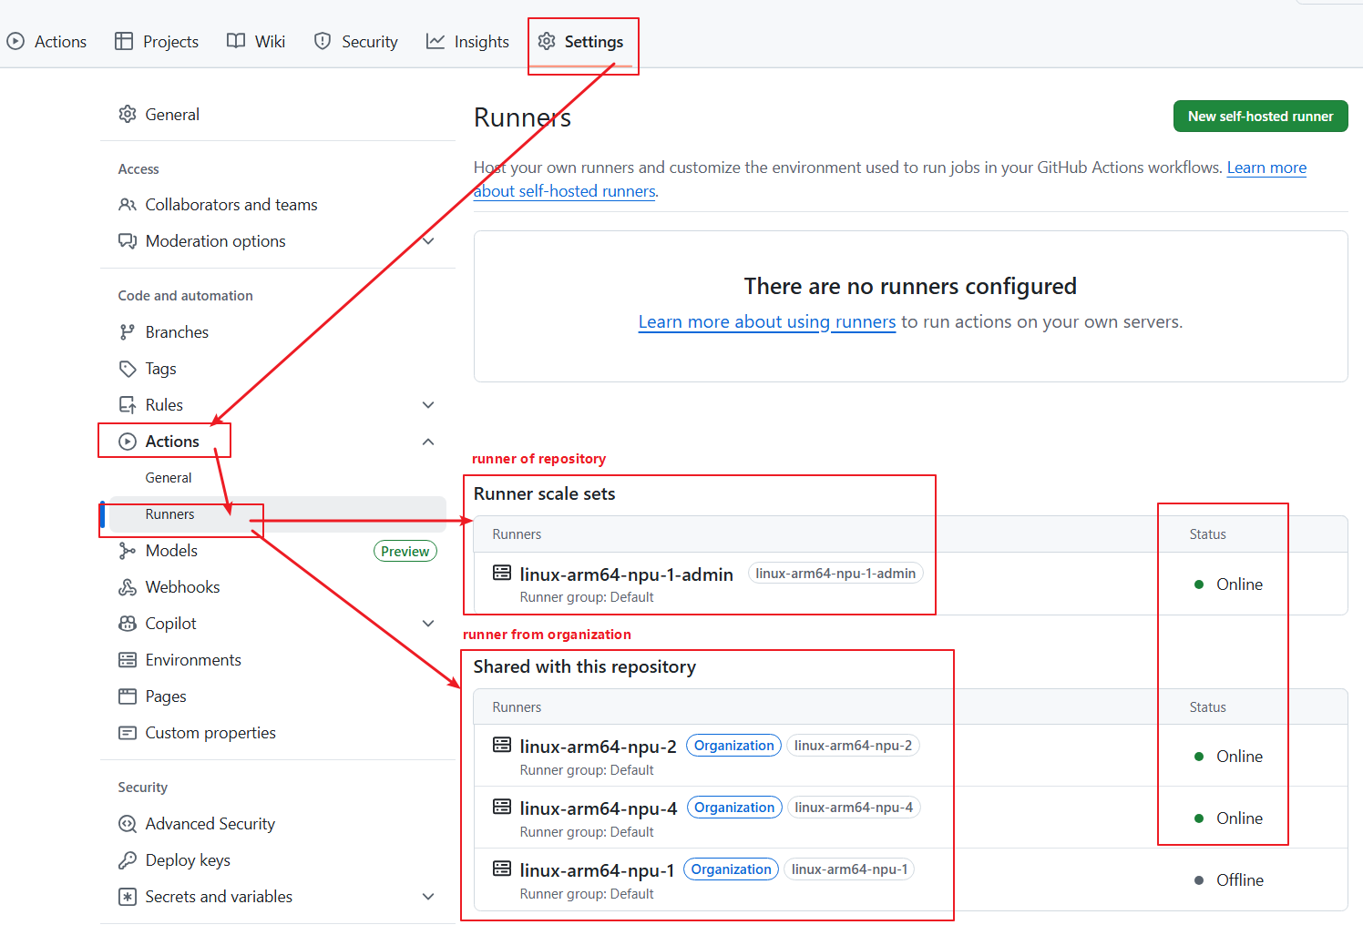
Task: Open the linux-arm64-npu-1-admin runner
Action: [x=626, y=574]
